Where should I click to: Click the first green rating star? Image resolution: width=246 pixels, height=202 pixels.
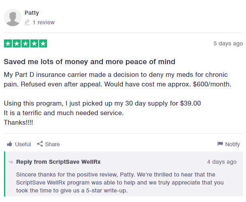(8, 43)
